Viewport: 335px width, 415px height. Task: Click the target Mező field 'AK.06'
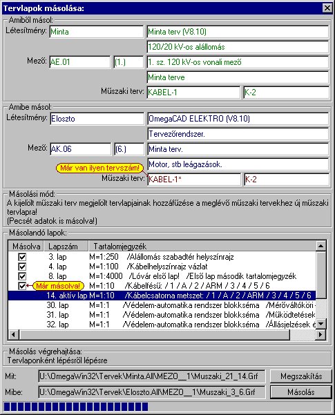pos(81,149)
